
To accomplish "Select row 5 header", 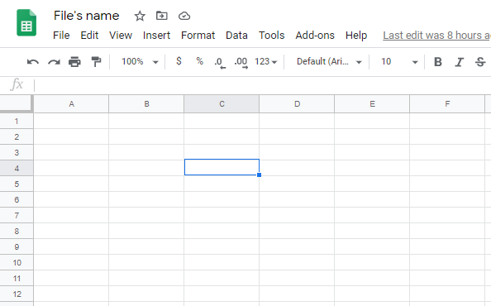I will (x=17, y=184).
